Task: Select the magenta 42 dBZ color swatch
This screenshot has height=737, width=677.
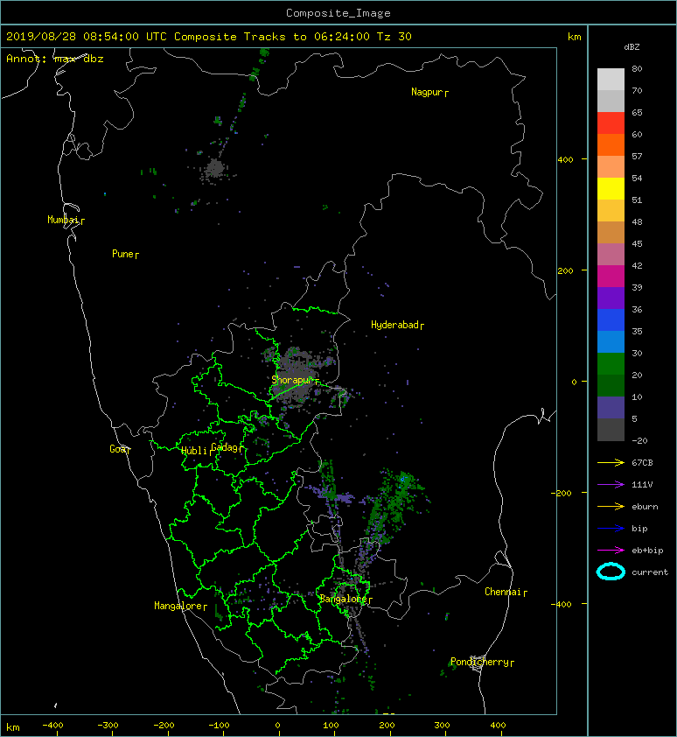Action: pyautogui.click(x=611, y=277)
